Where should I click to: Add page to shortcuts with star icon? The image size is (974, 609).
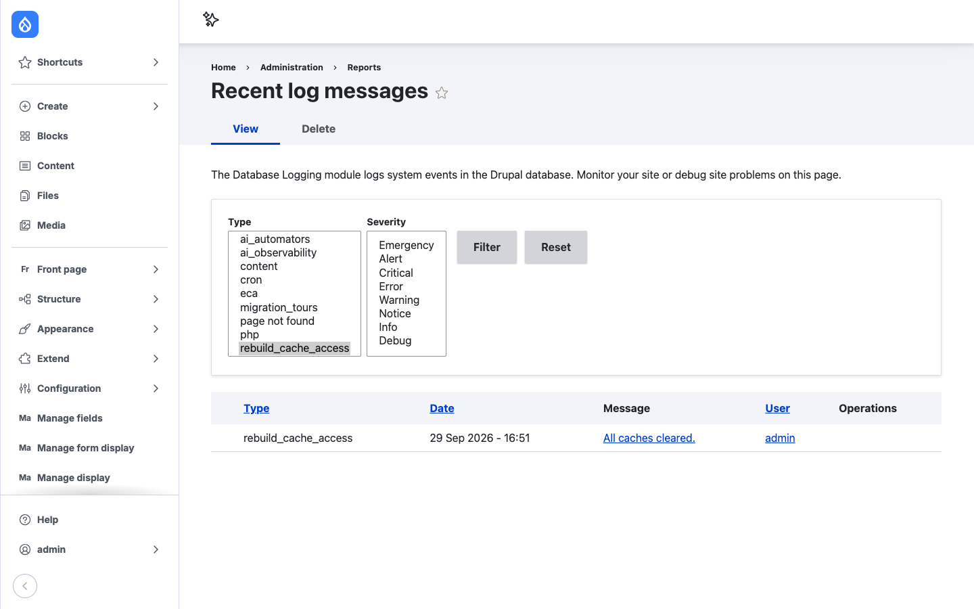point(442,93)
